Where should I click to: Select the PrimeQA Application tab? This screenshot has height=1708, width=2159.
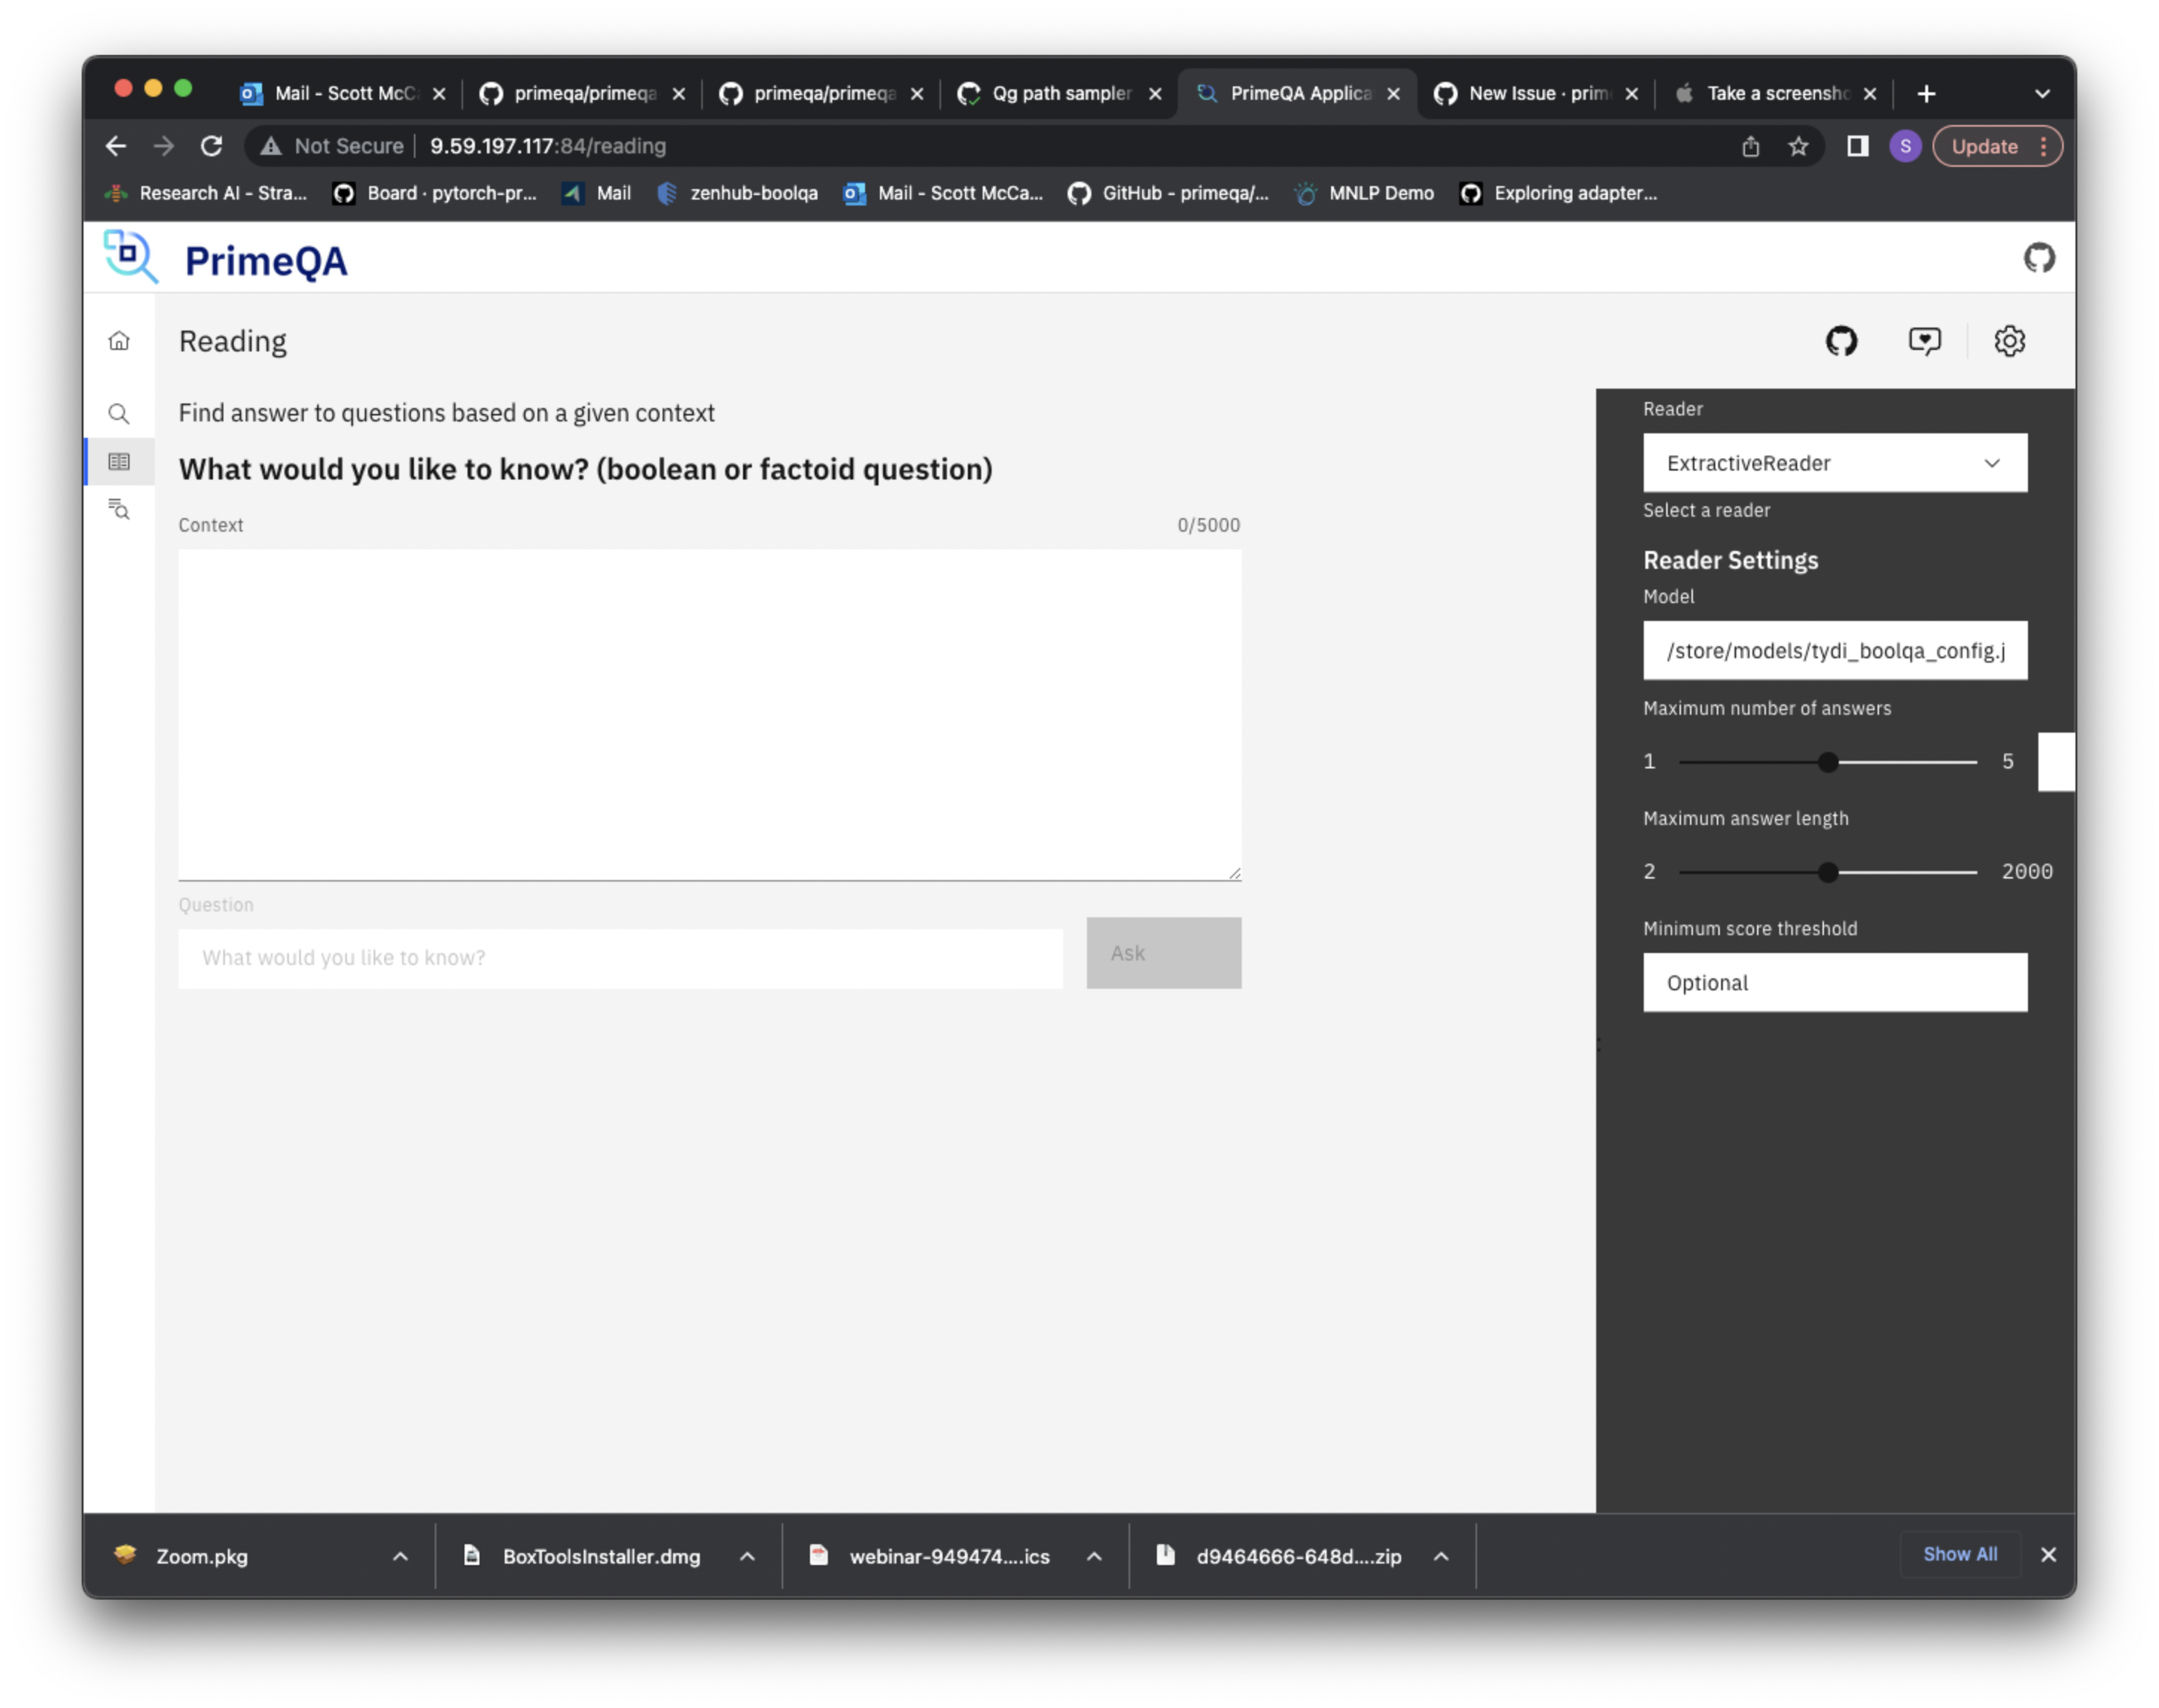click(x=1297, y=94)
